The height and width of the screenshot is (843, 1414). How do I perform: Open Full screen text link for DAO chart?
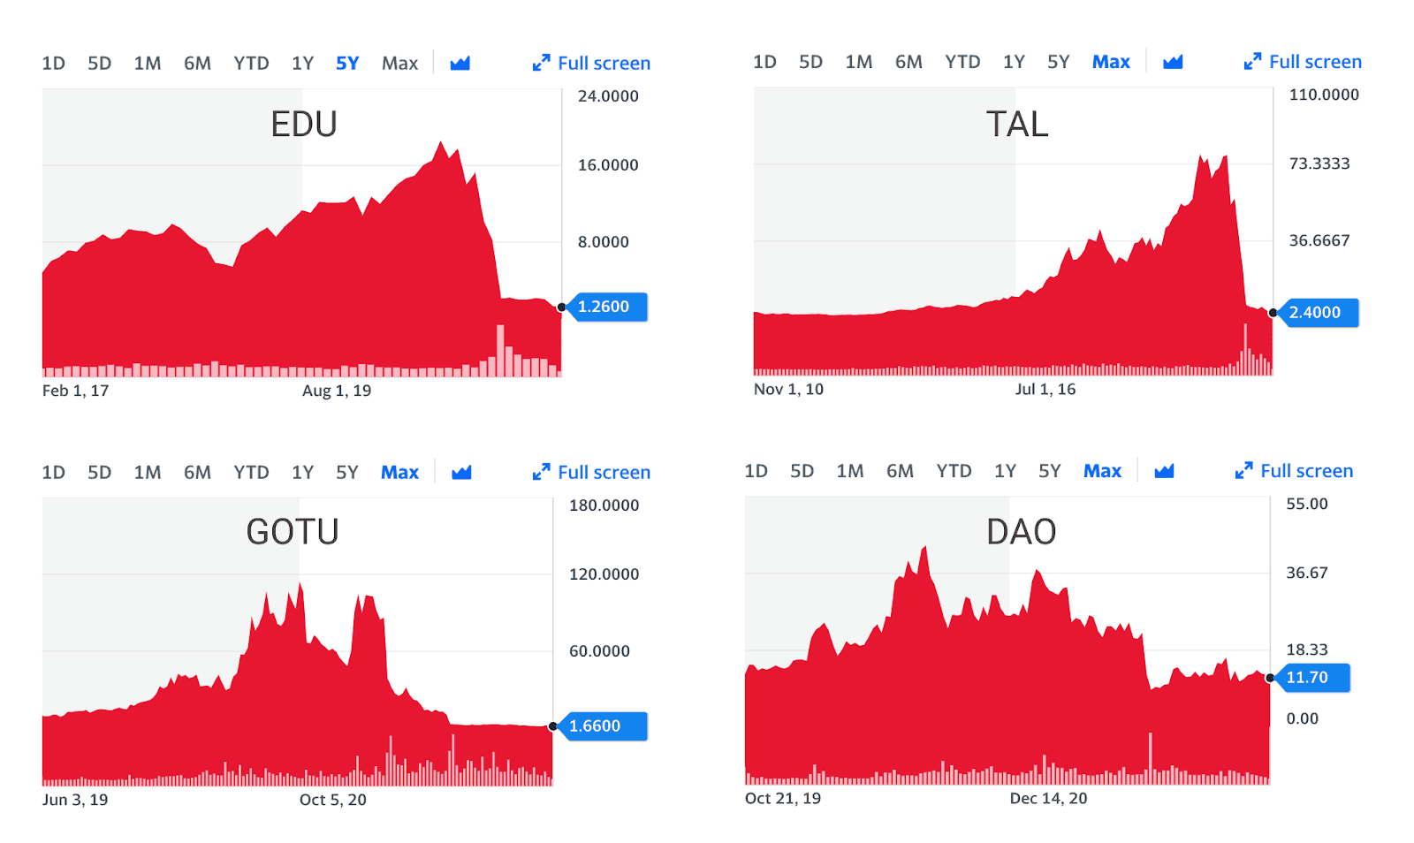(1306, 471)
